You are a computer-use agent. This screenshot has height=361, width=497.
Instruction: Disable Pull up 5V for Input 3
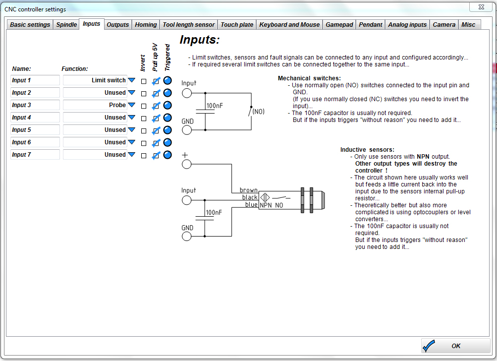[156, 106]
